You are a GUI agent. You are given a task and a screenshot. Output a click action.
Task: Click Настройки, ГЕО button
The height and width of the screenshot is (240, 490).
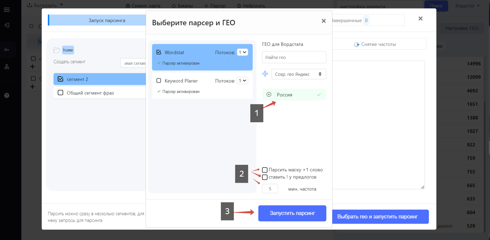coord(462,28)
